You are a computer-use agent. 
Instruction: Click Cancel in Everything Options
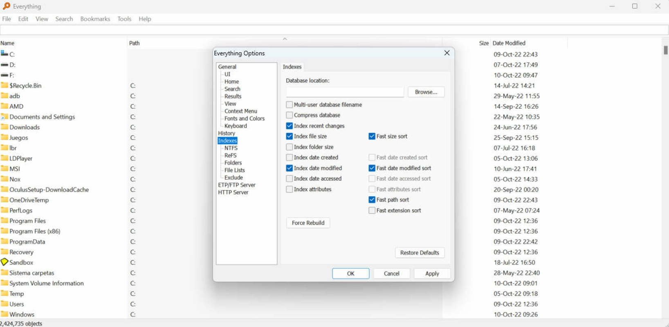tap(391, 273)
